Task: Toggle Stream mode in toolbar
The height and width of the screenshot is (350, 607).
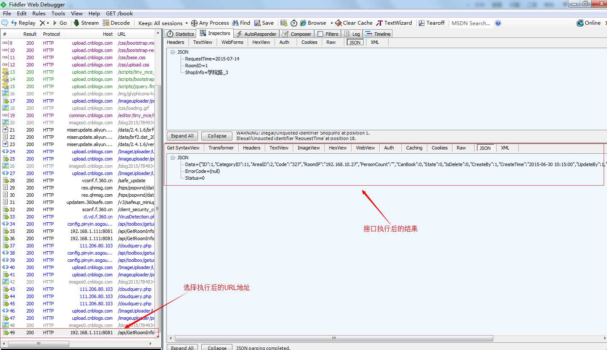Action: coord(86,23)
